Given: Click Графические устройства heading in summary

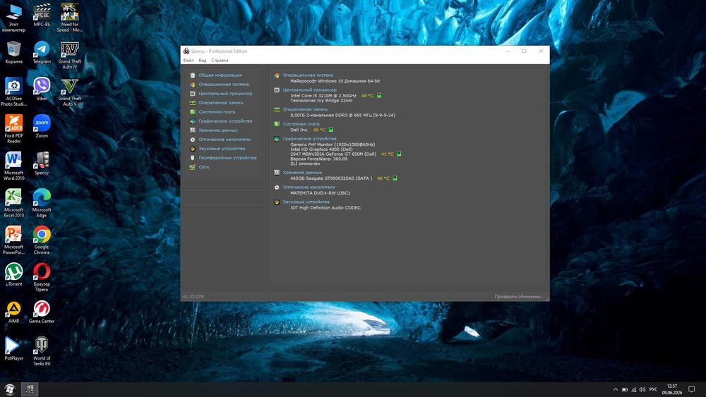Looking at the screenshot, I should pos(309,139).
